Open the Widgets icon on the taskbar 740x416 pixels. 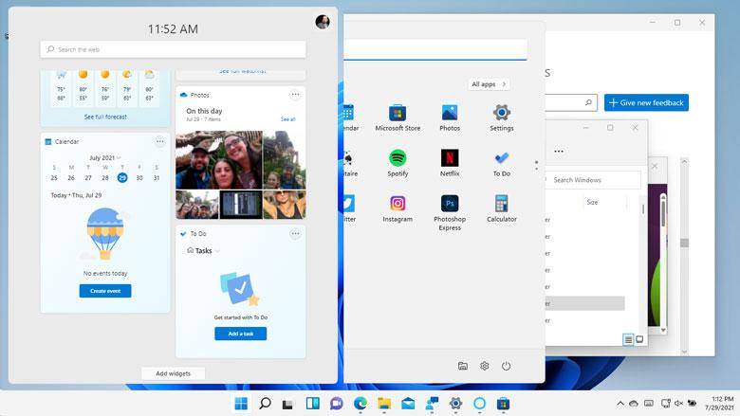312,404
